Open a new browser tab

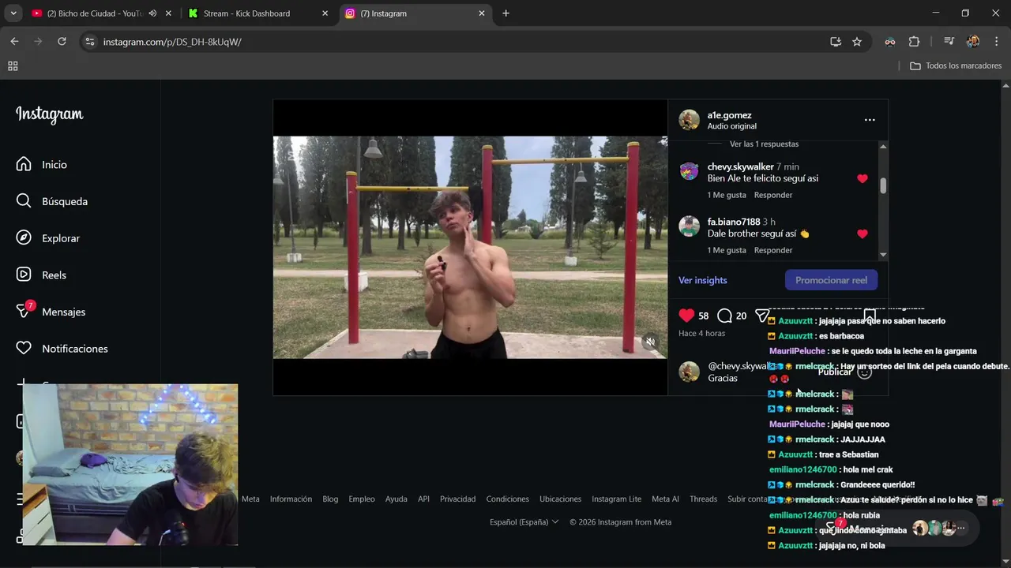coord(505,13)
